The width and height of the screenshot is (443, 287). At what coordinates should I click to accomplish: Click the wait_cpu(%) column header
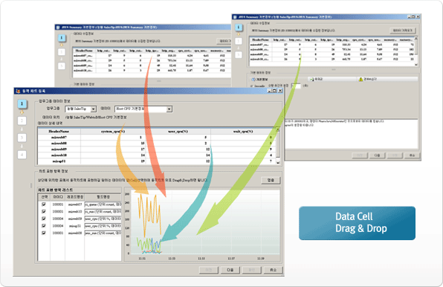pyautogui.click(x=243, y=132)
